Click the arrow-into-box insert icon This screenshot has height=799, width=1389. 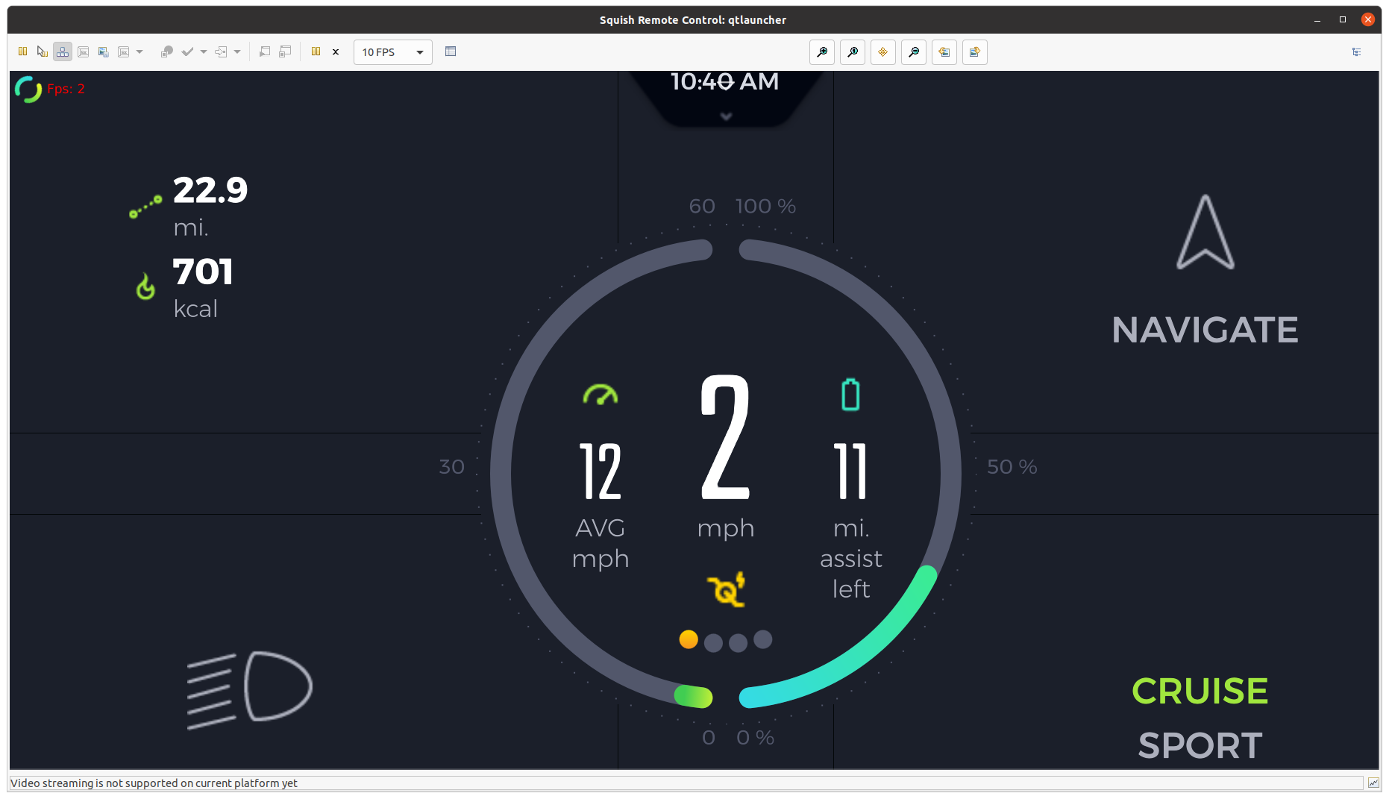click(221, 51)
